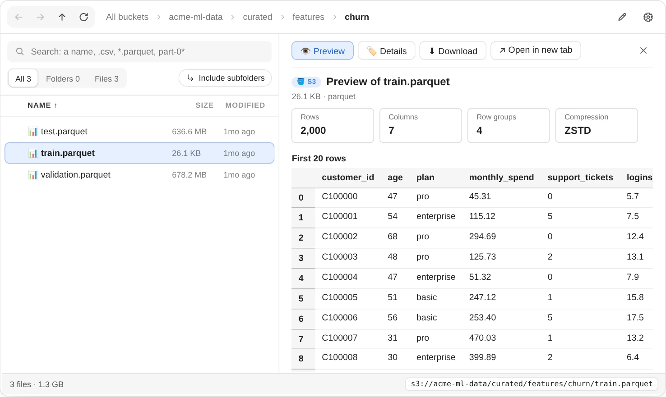Click the search magnifier icon
666x397 pixels.
pos(20,52)
